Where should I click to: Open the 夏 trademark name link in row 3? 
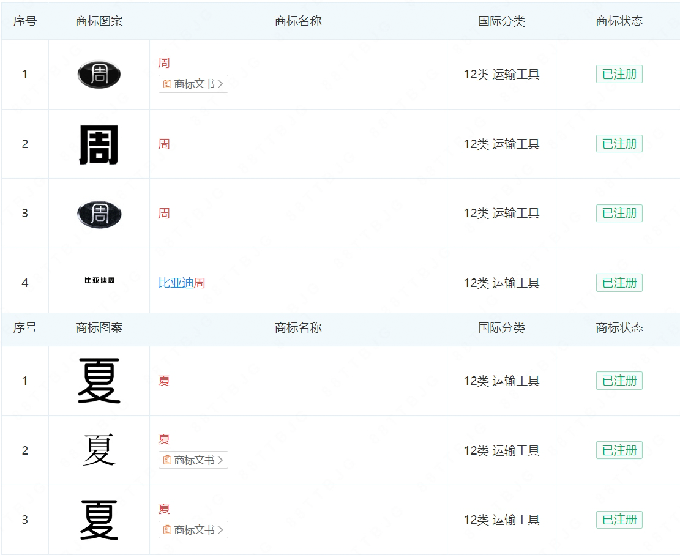pyautogui.click(x=164, y=508)
